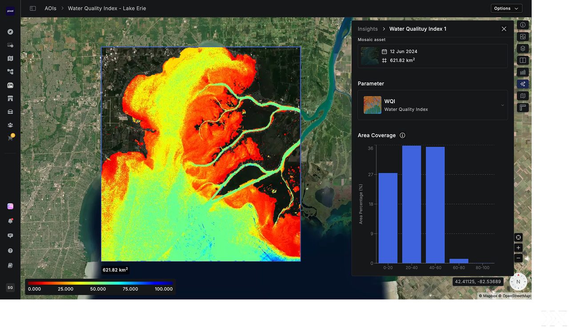This screenshot has width=569, height=329.
Task: Open the shopping cart with badge
Action: [11, 138]
